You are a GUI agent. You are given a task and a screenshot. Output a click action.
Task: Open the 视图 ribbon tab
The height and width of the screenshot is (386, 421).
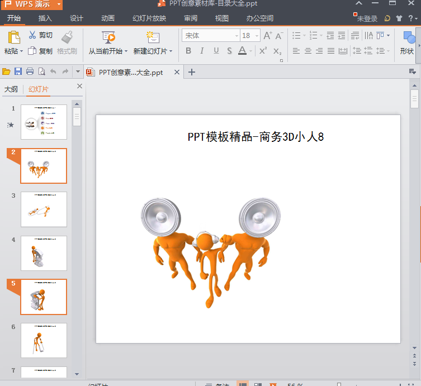tap(222, 18)
